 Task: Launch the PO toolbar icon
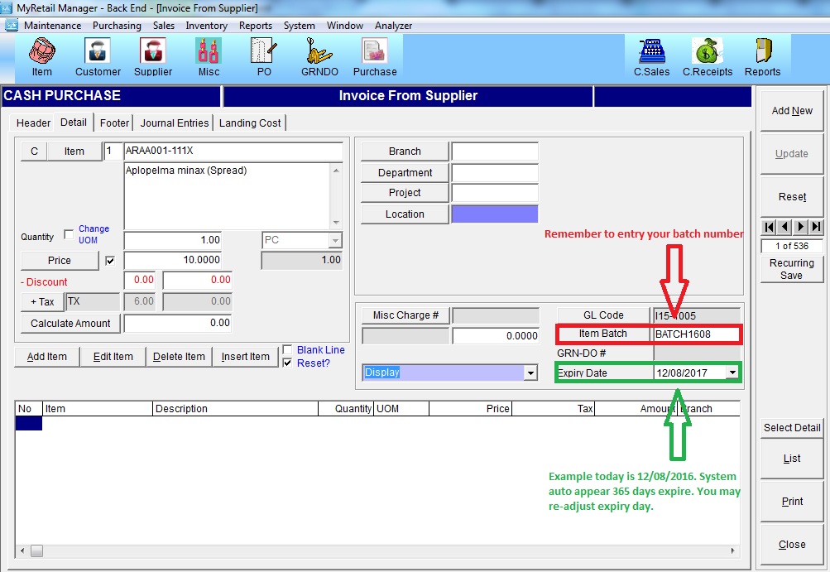click(263, 57)
